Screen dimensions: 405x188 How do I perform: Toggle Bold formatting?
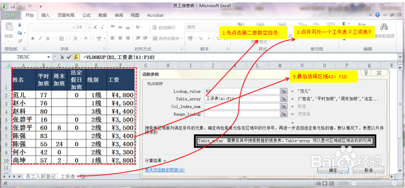point(33,39)
